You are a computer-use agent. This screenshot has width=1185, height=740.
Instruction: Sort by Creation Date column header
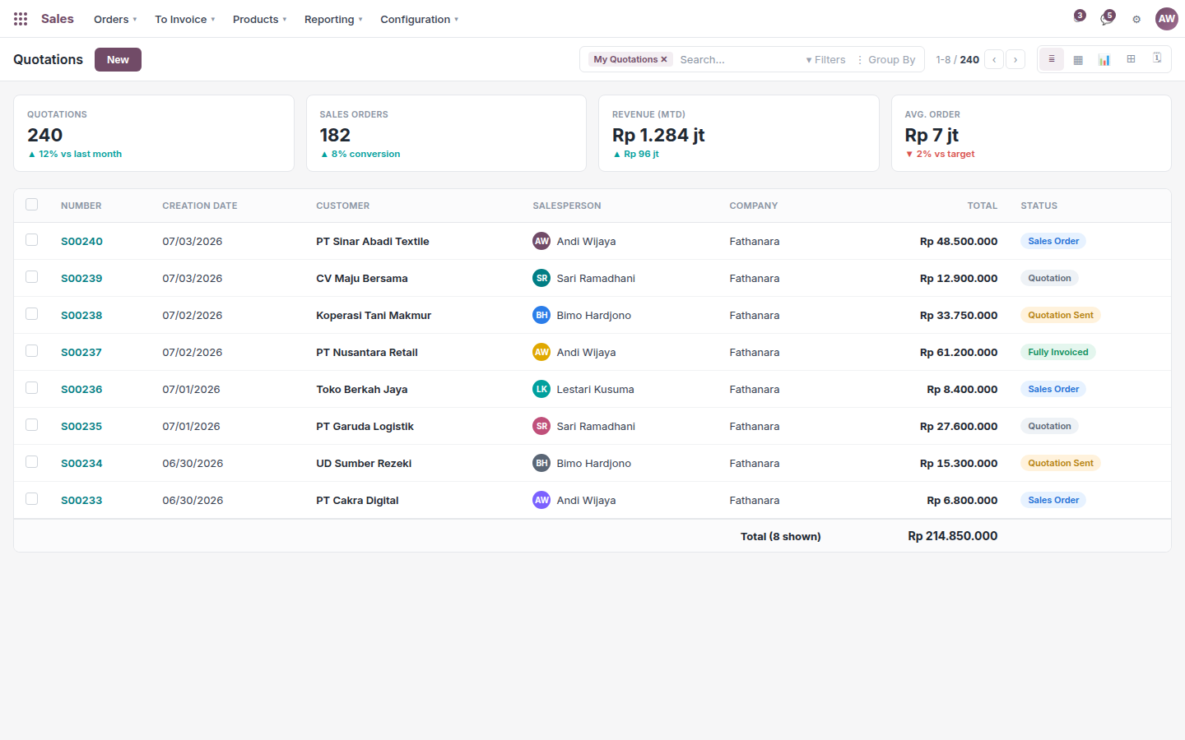[x=200, y=206]
